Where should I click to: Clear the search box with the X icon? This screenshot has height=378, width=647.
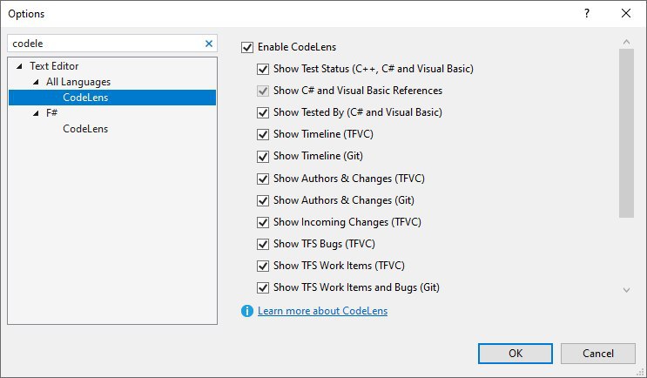coord(209,44)
